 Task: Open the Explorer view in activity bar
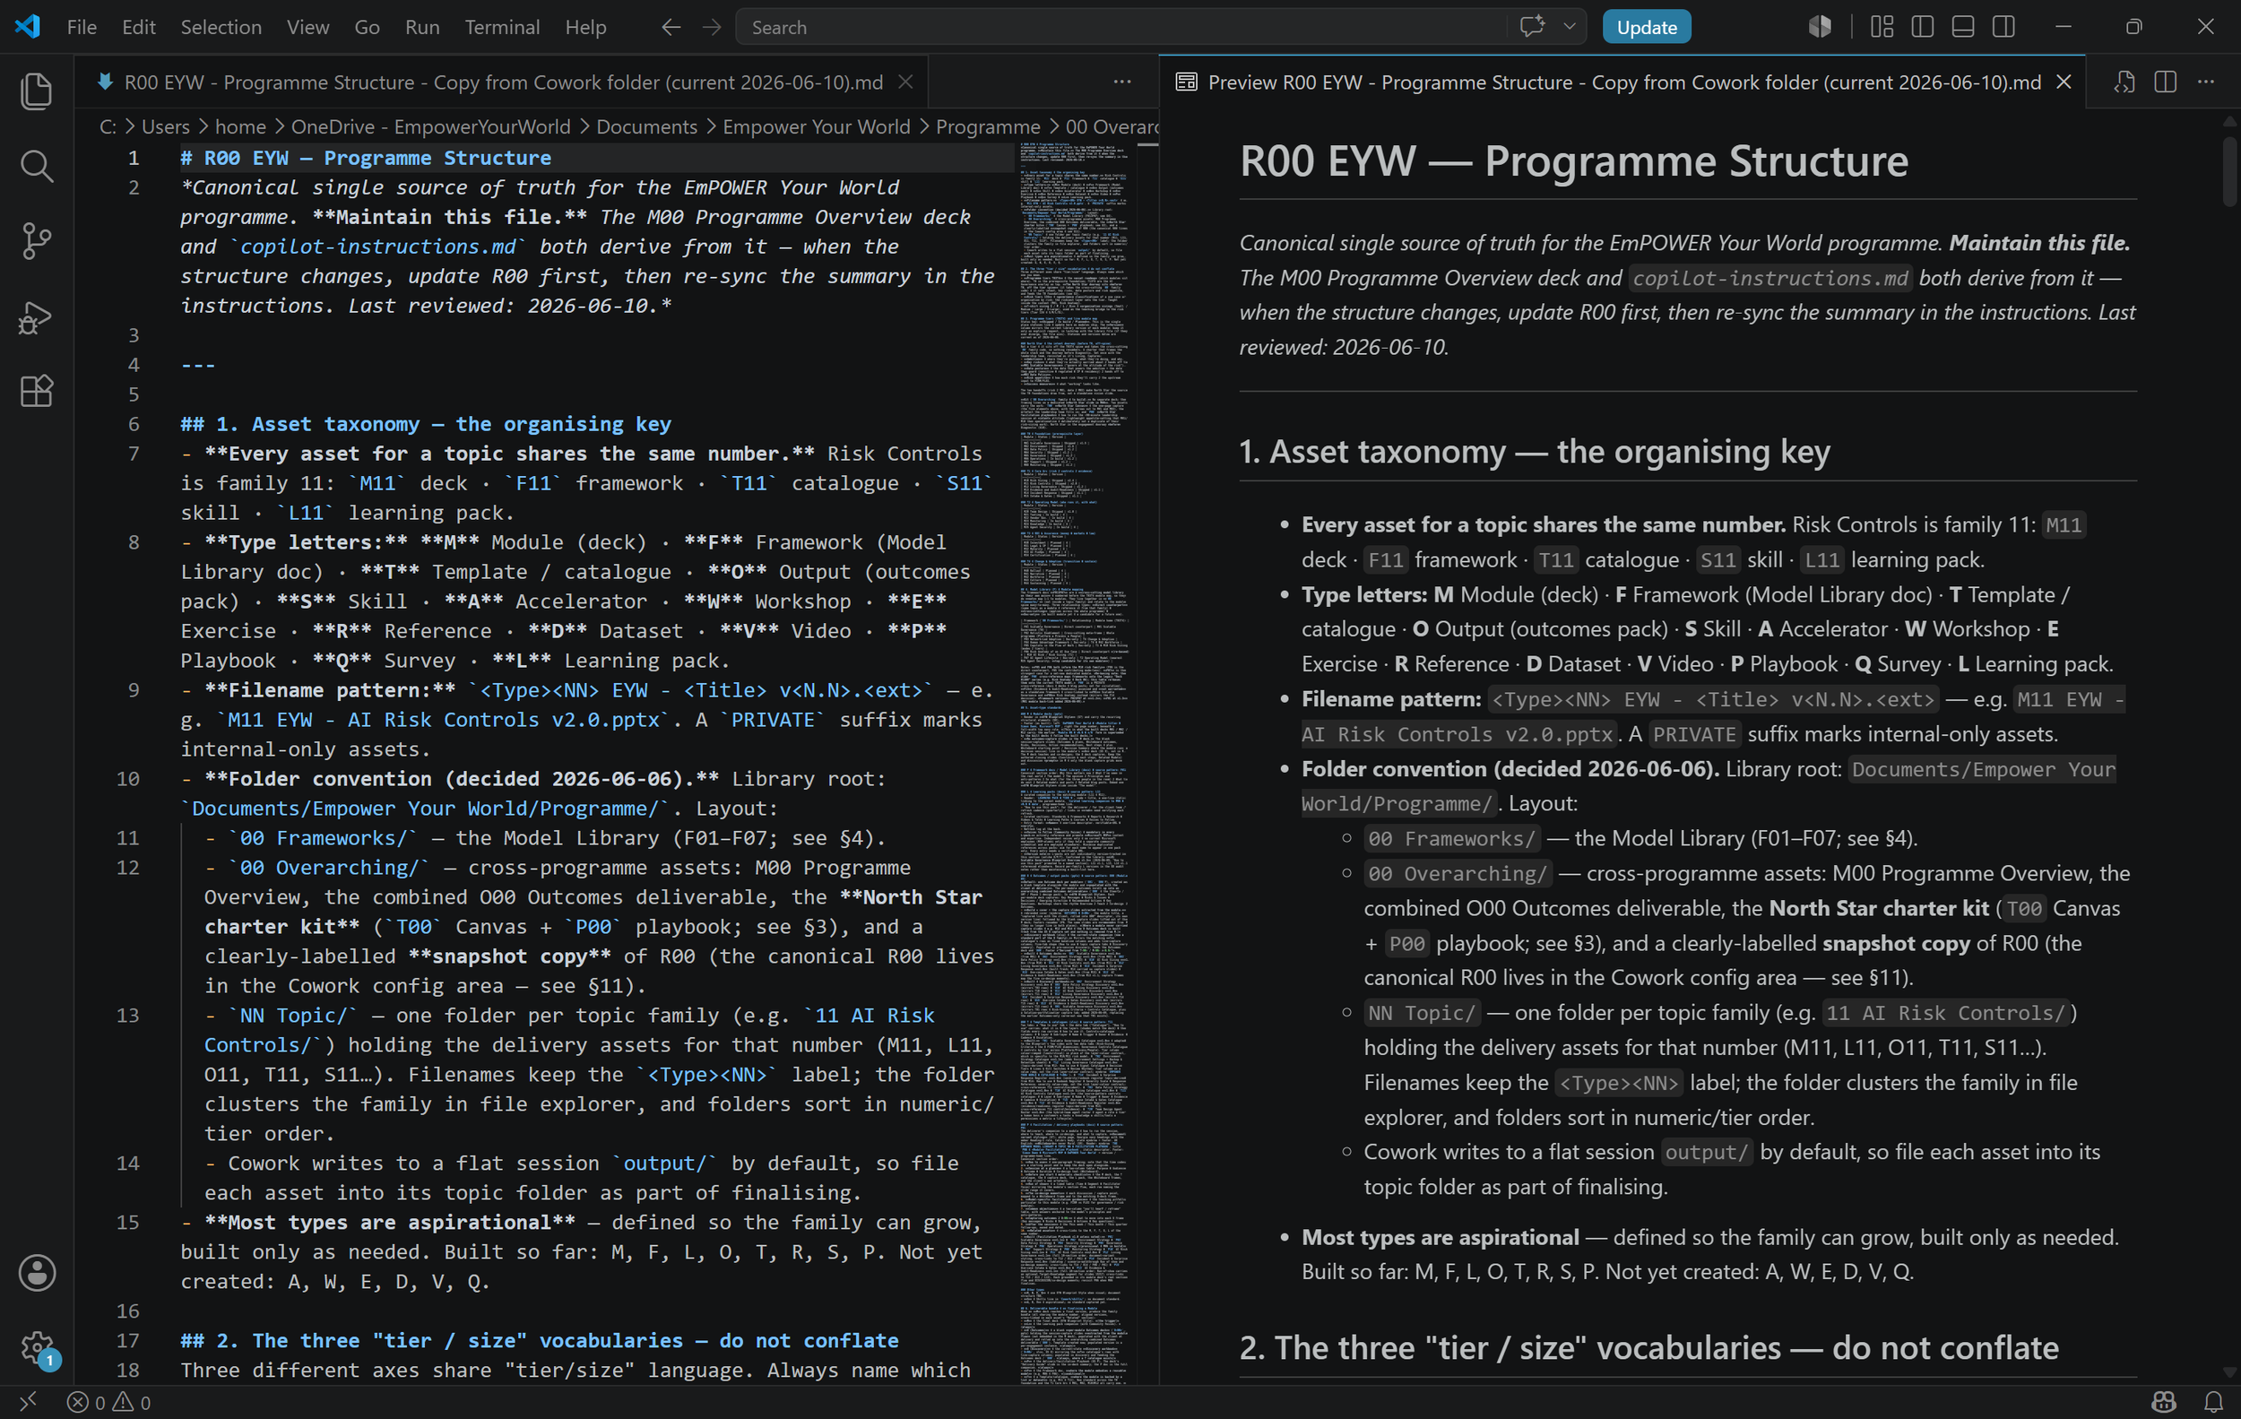36,91
